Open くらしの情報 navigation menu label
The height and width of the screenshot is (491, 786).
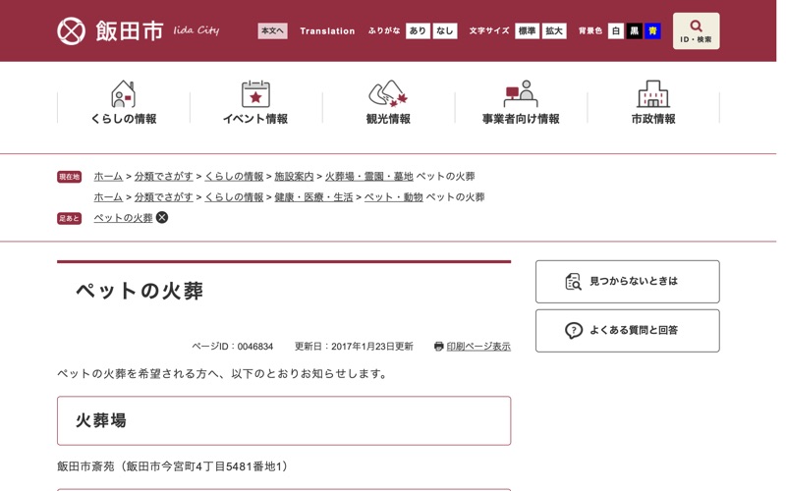pos(124,119)
